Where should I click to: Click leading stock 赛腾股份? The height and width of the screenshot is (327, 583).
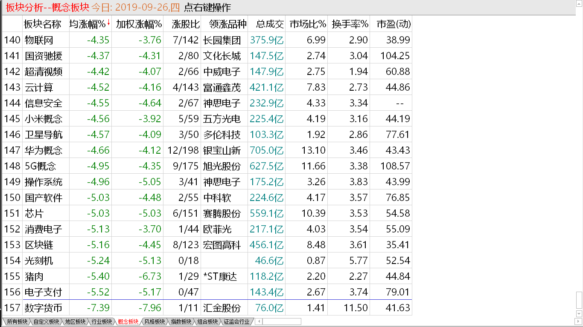click(x=222, y=213)
